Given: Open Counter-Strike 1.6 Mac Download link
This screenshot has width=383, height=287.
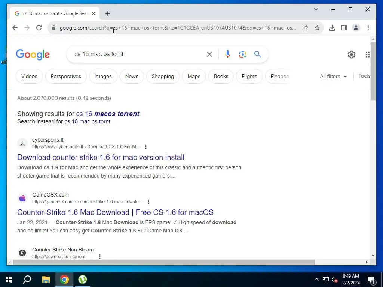Looking at the screenshot, I should (x=115, y=212).
